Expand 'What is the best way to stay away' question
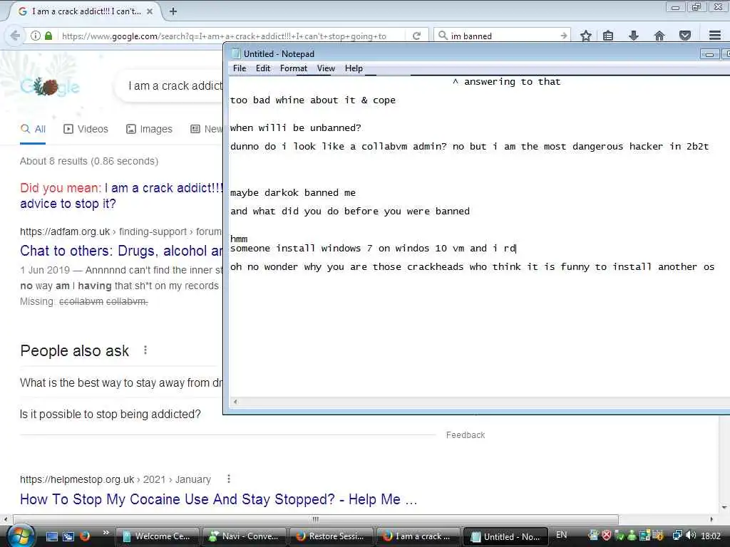Image resolution: width=730 pixels, height=547 pixels. pyautogui.click(x=121, y=382)
